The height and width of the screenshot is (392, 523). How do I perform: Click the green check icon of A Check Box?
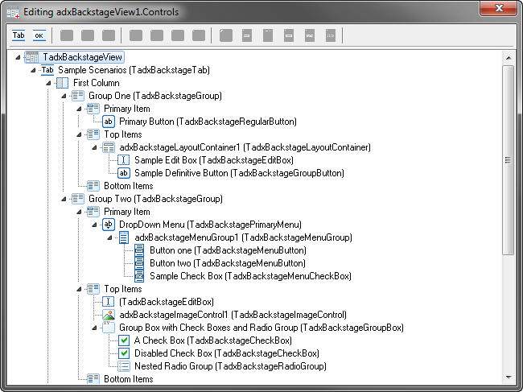(124, 340)
